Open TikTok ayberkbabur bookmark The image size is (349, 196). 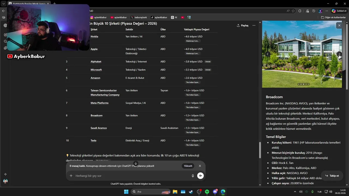[x=159, y=17]
